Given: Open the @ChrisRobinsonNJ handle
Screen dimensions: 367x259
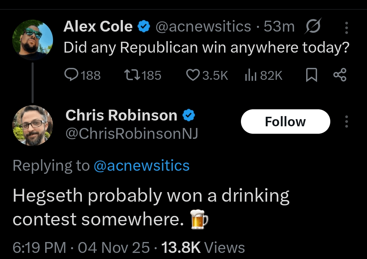Looking at the screenshot, I should pos(132,134).
